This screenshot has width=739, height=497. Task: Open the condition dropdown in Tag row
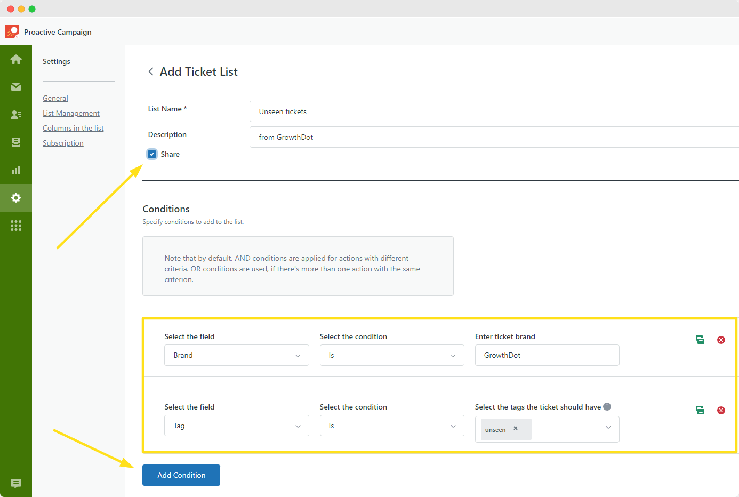[392, 426]
